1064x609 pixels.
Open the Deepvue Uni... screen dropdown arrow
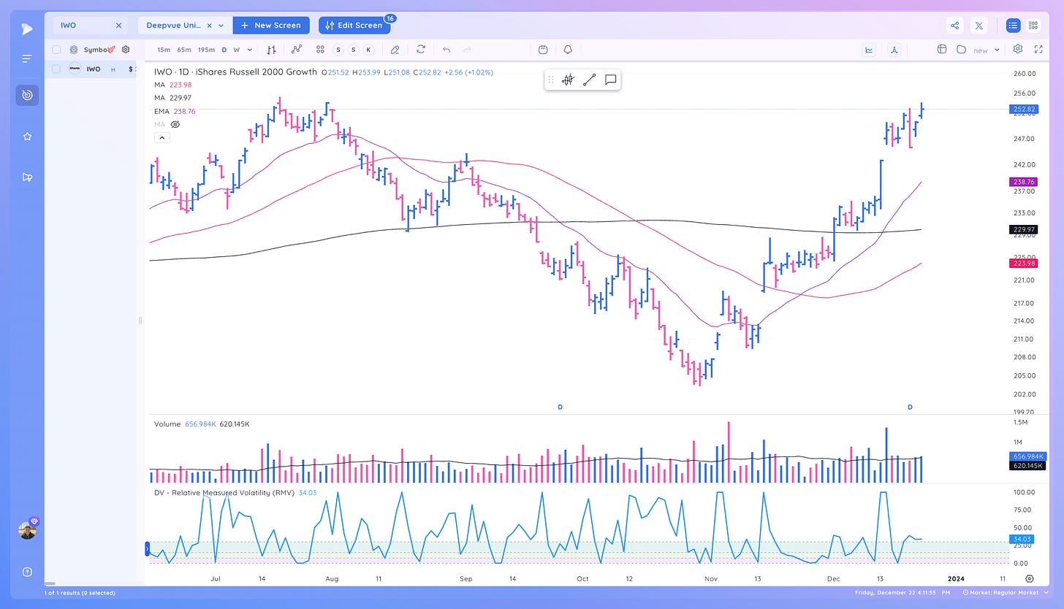point(221,26)
